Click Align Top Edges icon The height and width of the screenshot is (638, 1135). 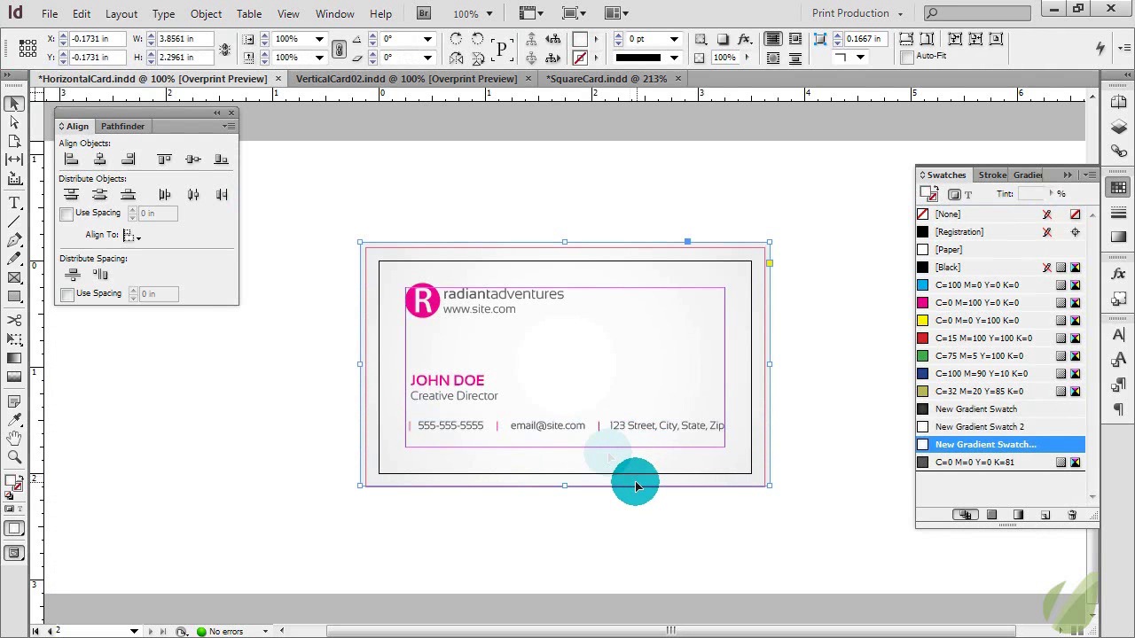[x=164, y=159]
